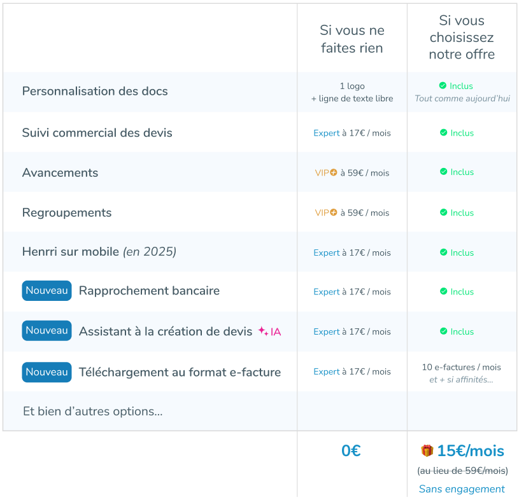Image resolution: width=519 pixels, height=500 pixels.
Task: Click the VIP plus icon in Regroupements row
Action: [x=334, y=212]
